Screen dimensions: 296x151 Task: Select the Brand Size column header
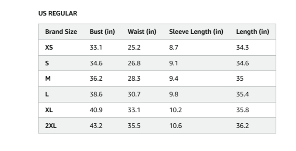point(61,32)
